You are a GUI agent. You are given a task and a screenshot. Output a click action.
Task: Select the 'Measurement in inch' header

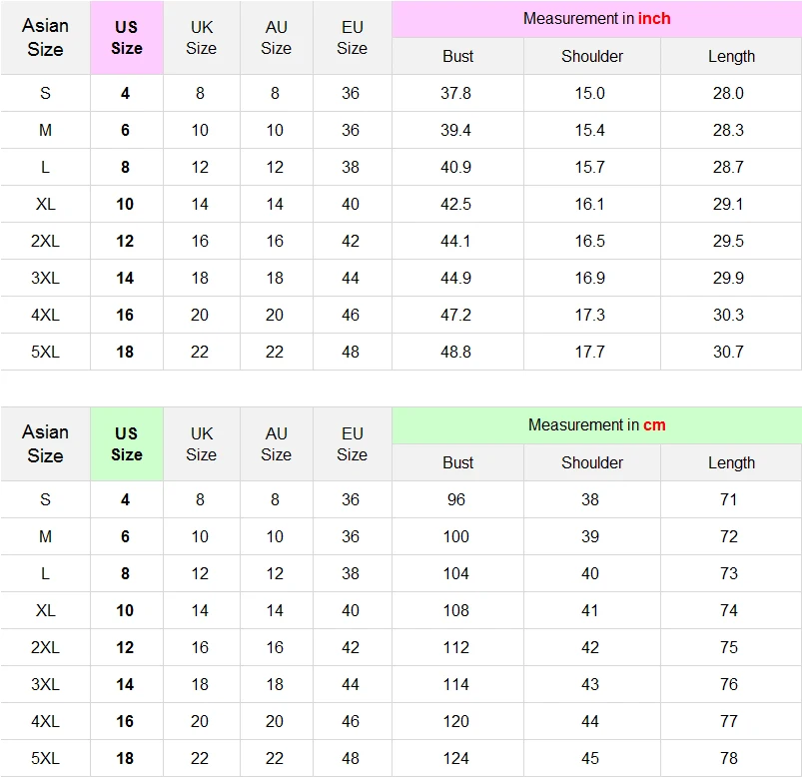click(x=596, y=19)
